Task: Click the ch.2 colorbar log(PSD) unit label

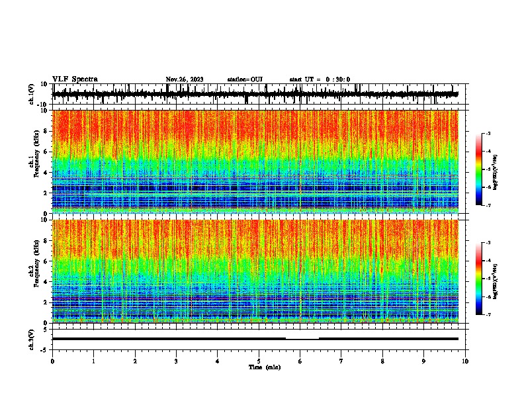Action: (x=496, y=281)
